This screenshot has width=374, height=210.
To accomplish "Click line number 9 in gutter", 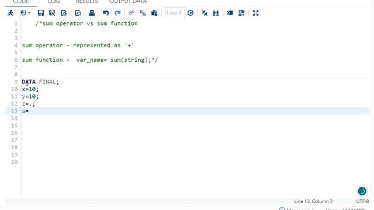I will [x=16, y=82].
